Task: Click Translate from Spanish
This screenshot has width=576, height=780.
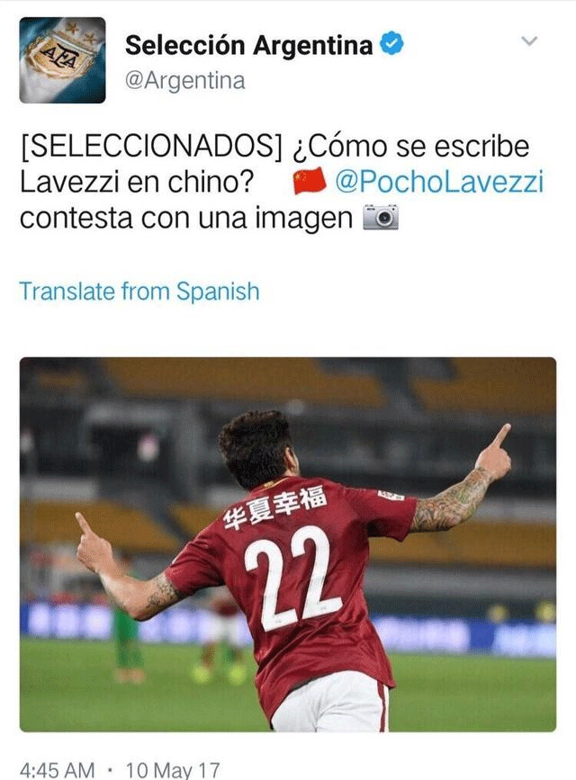Action: pos(139,291)
